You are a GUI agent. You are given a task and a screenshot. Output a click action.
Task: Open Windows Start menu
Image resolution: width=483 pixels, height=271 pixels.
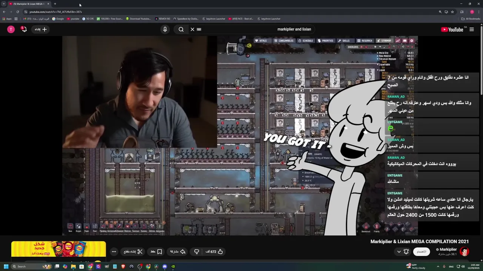click(x=6, y=266)
